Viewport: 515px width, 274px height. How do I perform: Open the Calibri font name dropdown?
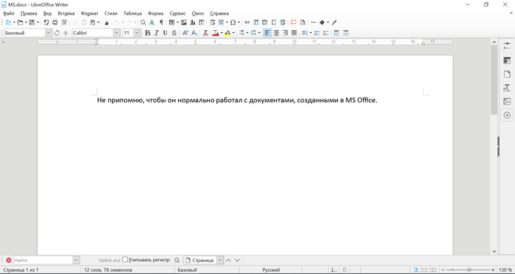(117, 33)
